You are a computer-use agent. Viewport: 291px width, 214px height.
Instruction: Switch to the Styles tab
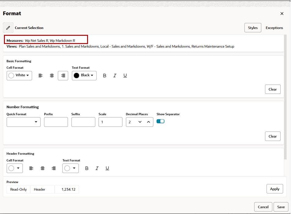click(x=253, y=28)
